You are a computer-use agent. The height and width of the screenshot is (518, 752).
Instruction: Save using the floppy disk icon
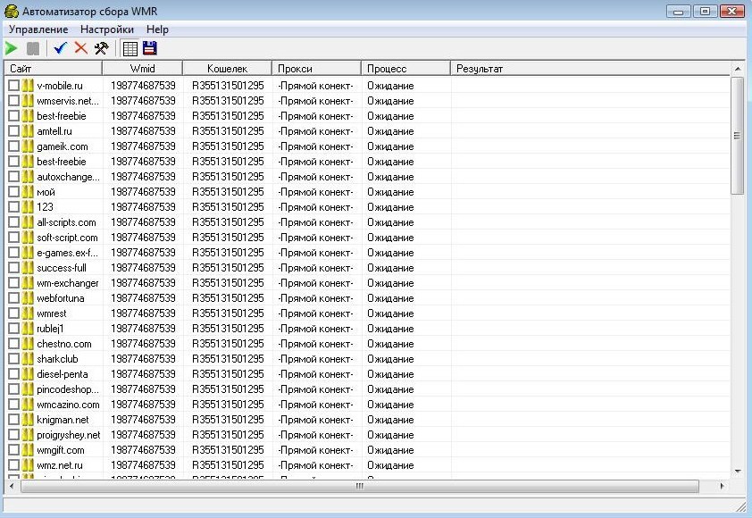tap(150, 48)
